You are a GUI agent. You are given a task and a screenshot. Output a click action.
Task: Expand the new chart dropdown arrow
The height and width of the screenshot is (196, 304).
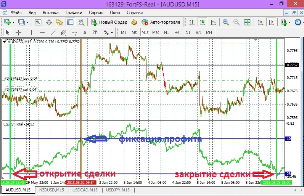[14, 22]
